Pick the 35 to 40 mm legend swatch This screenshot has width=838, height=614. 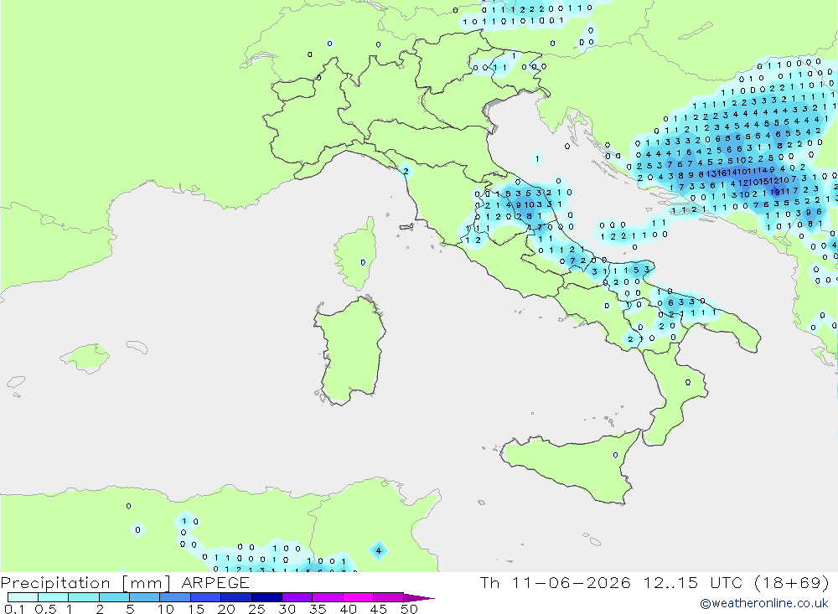328,597
